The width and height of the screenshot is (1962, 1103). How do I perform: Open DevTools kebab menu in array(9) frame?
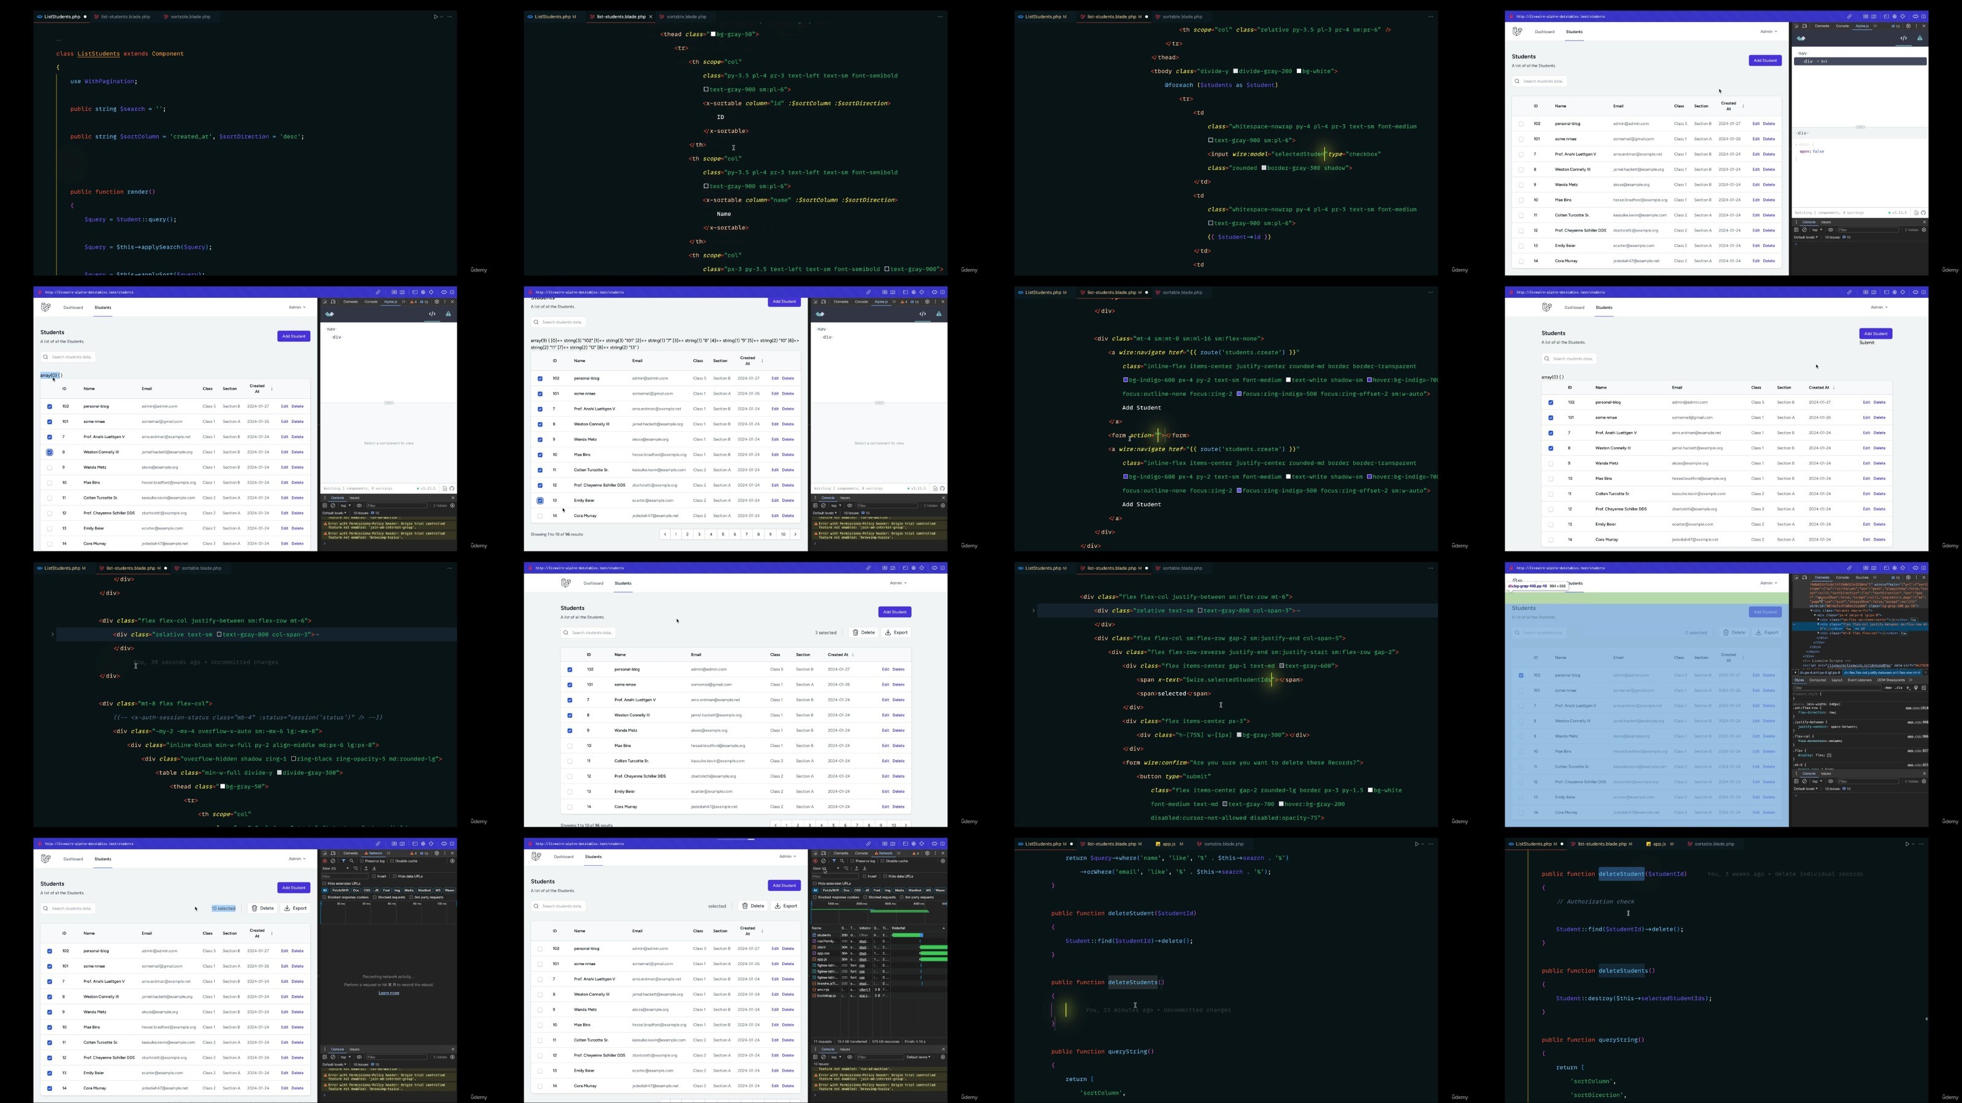pos(935,302)
